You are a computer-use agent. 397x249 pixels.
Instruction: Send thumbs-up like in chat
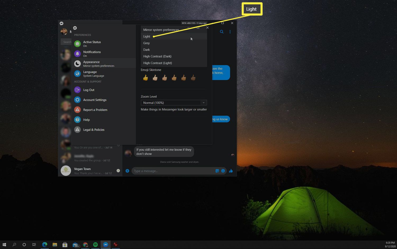[x=231, y=171]
